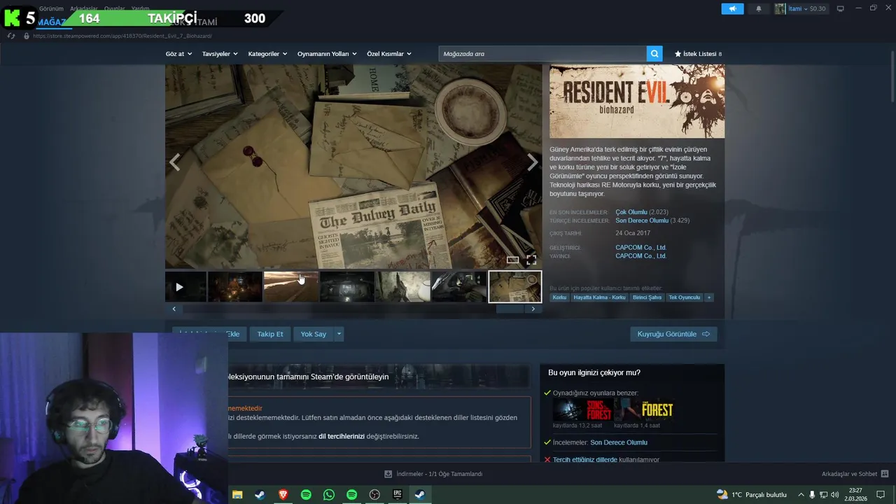Open Brave browser from taskbar

pos(283,494)
